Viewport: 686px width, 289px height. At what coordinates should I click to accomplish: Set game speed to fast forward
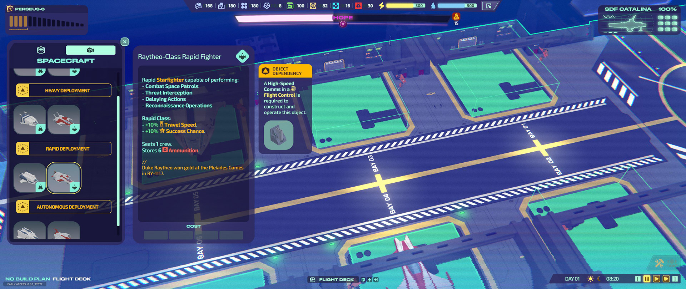pyautogui.click(x=666, y=279)
